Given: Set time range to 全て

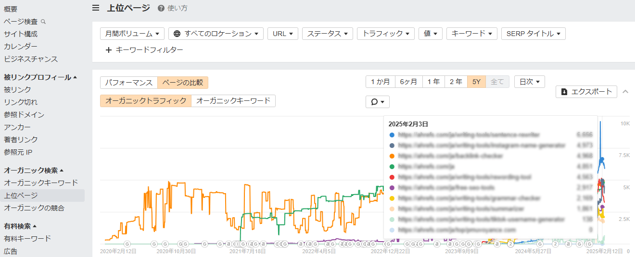Looking at the screenshot, I should pyautogui.click(x=497, y=82).
